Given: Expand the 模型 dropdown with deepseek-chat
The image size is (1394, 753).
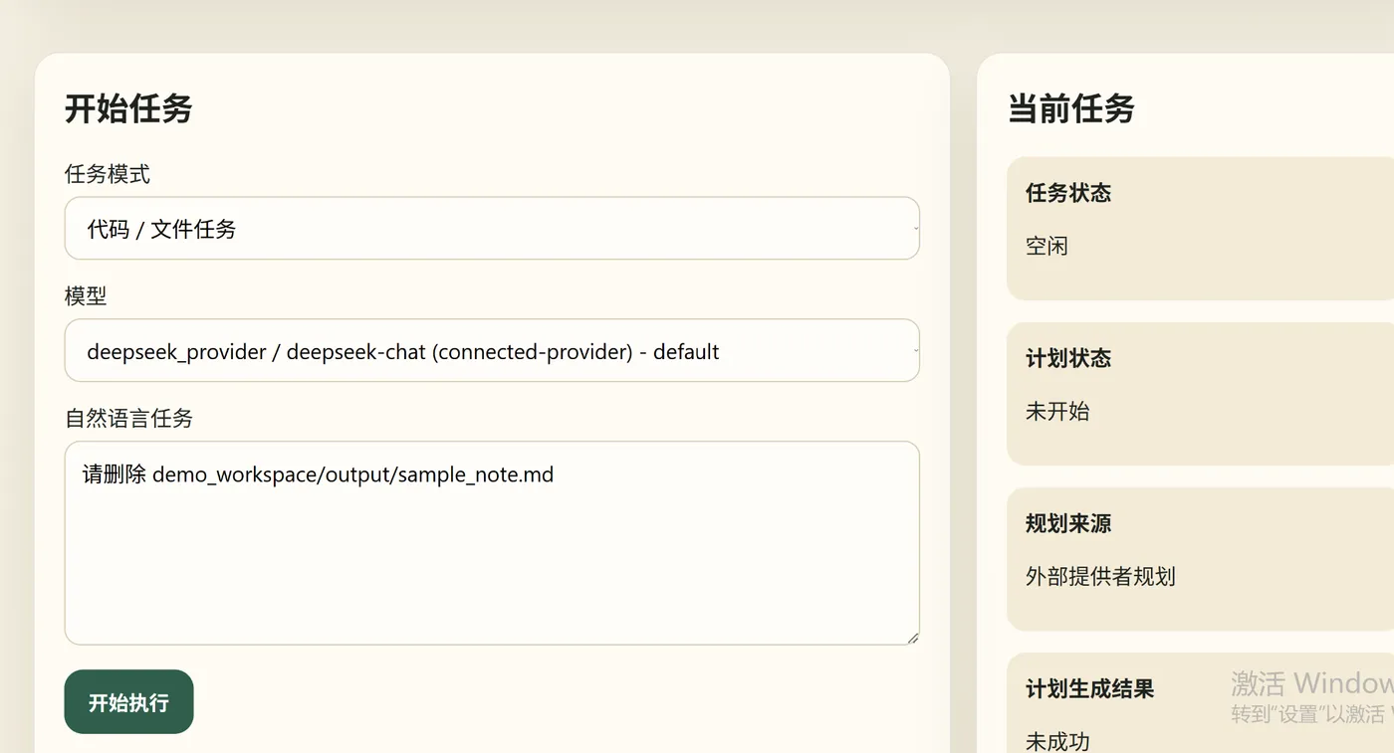Looking at the screenshot, I should [491, 351].
